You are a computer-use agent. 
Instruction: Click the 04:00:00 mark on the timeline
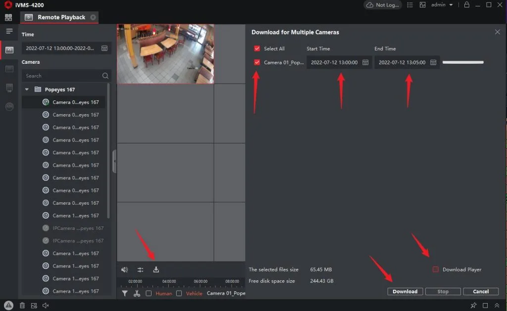(x=169, y=281)
